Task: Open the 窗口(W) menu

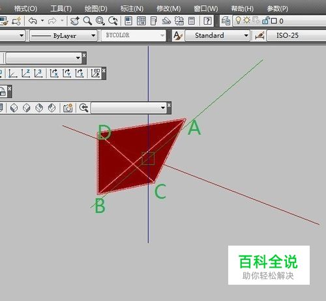Action: click(206, 8)
